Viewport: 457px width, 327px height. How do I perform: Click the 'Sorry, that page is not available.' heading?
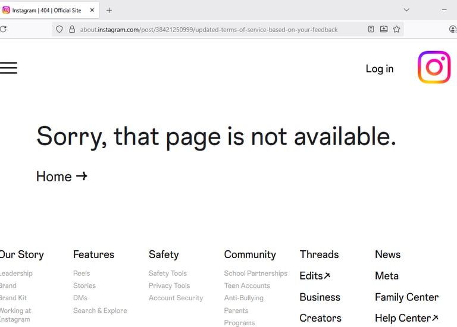216,137
